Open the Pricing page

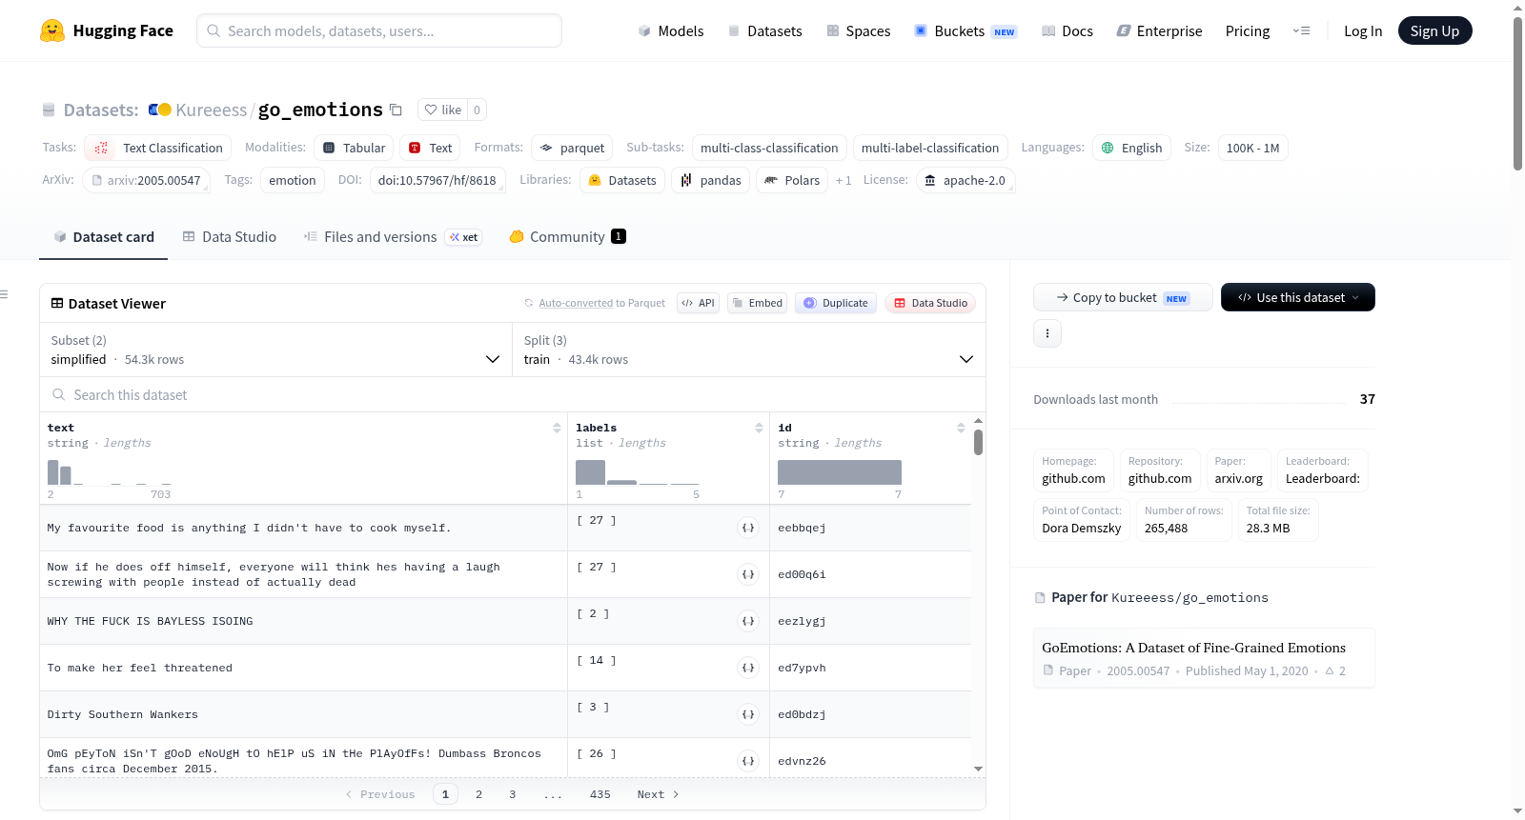click(1248, 31)
